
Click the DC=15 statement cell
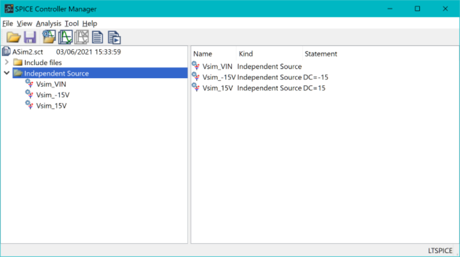(x=314, y=88)
